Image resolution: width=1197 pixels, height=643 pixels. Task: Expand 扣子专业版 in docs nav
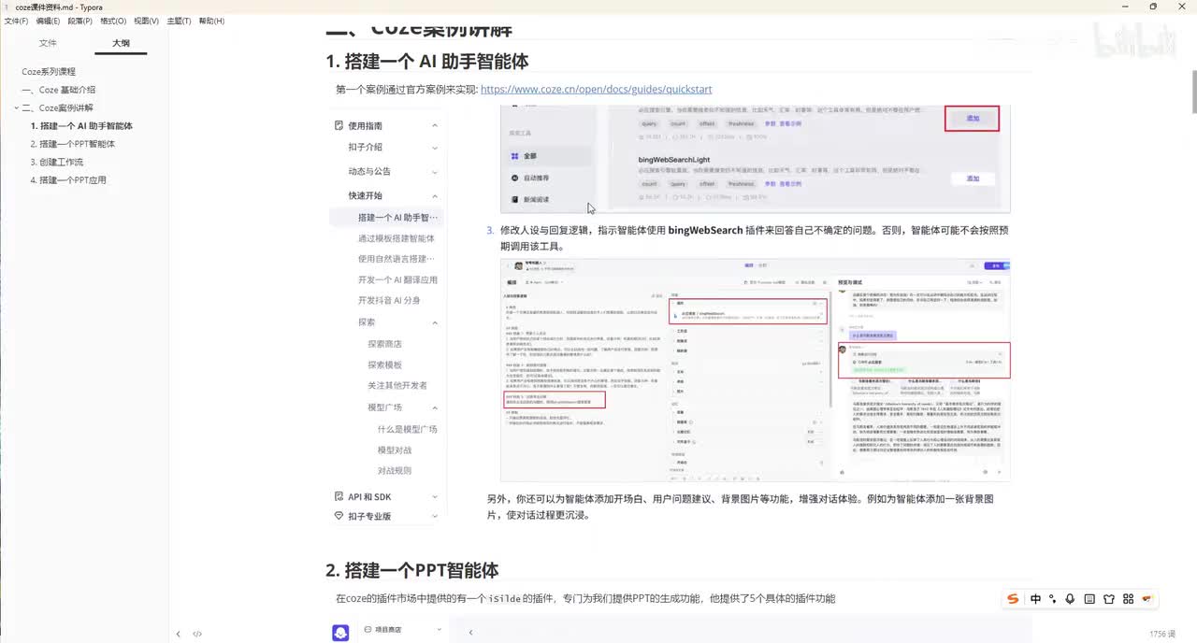pos(435,516)
